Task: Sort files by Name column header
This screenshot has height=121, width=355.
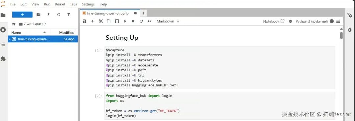Action: click(x=29, y=32)
